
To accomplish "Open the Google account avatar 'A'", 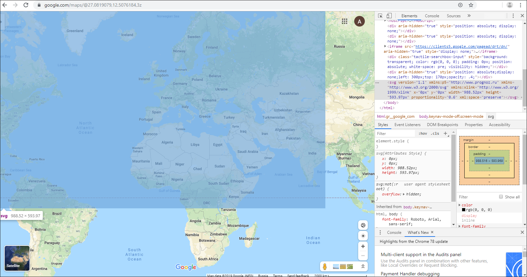I will click(x=360, y=22).
